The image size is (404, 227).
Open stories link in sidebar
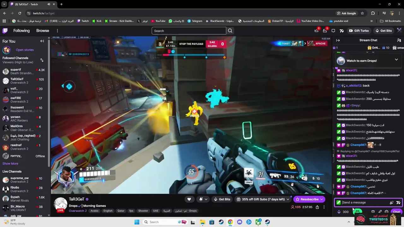coord(25,50)
